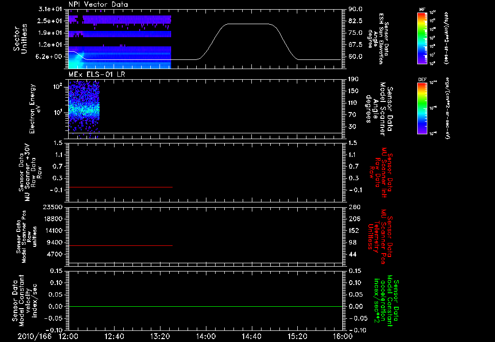Click the plateau of the sun elevation curve
This screenshot has width=495, height=342.
249,24
